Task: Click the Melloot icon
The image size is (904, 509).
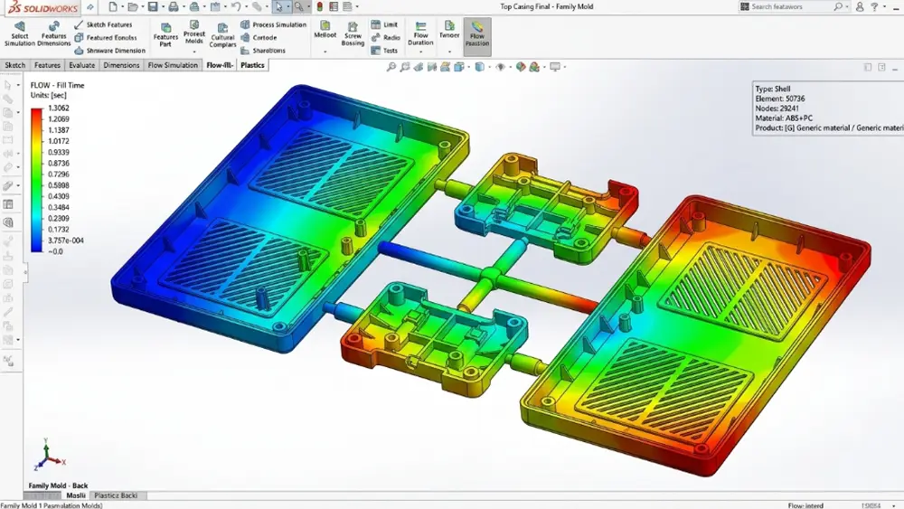Action: coord(325,30)
